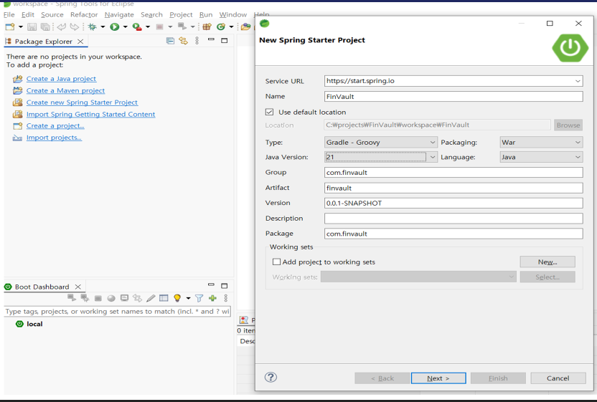Click Create new Spring Starter Project link
597x402 pixels.
coord(82,102)
